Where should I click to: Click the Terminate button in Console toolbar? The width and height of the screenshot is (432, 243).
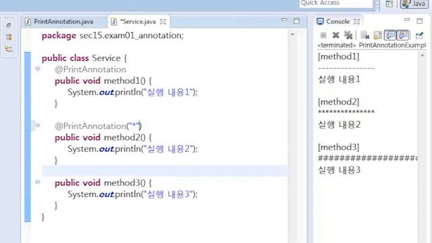[x=323, y=35]
